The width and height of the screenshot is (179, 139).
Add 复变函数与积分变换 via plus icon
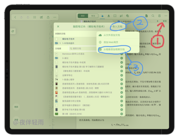(122, 101)
